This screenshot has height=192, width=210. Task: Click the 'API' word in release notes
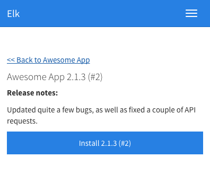tap(190, 110)
